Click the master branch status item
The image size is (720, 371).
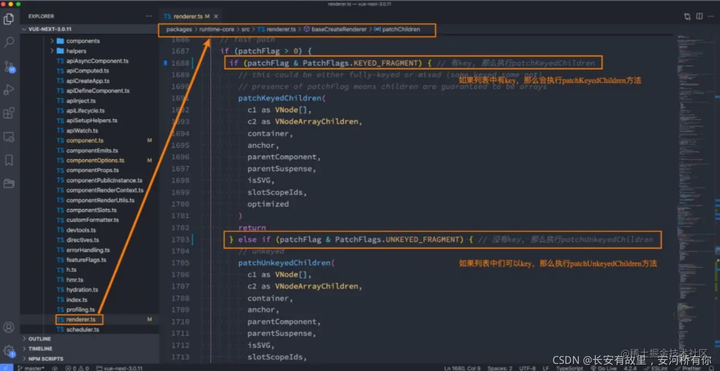coord(32,368)
